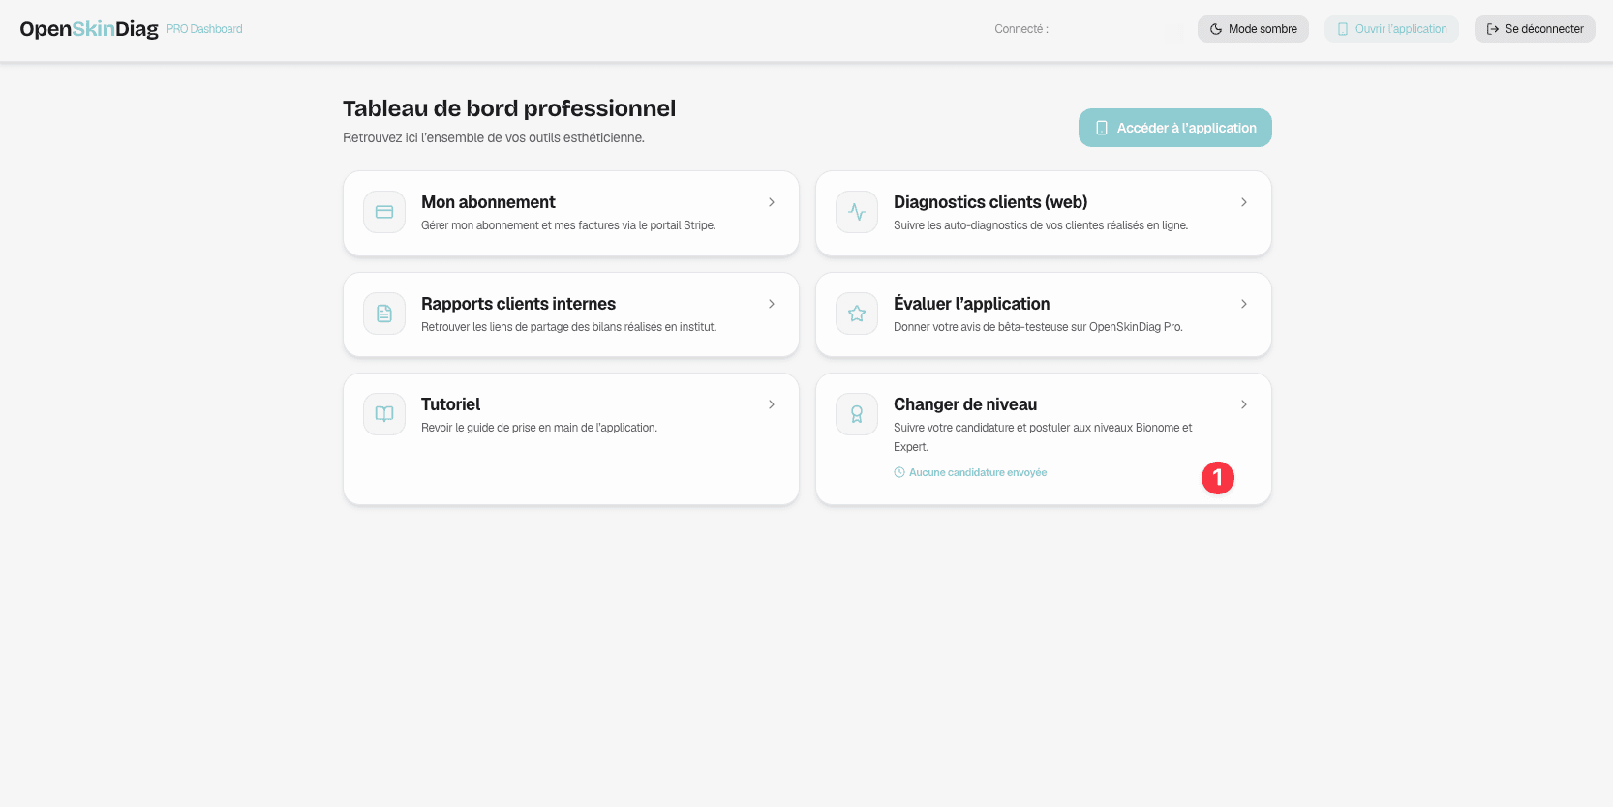Screen dimensions: 1613x807
Task: Open the Rapports clients internes card title
Action: 518,304
